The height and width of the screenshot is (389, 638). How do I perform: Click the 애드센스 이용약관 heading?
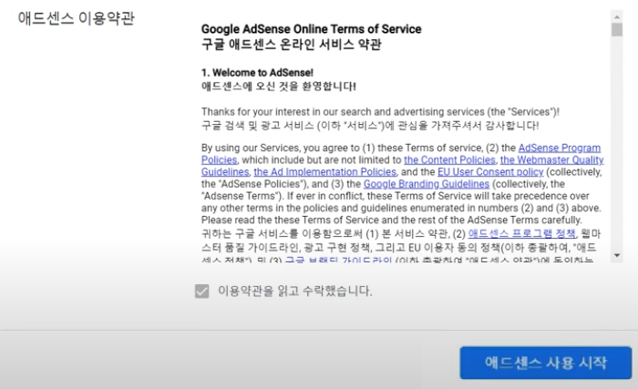pos(76,18)
